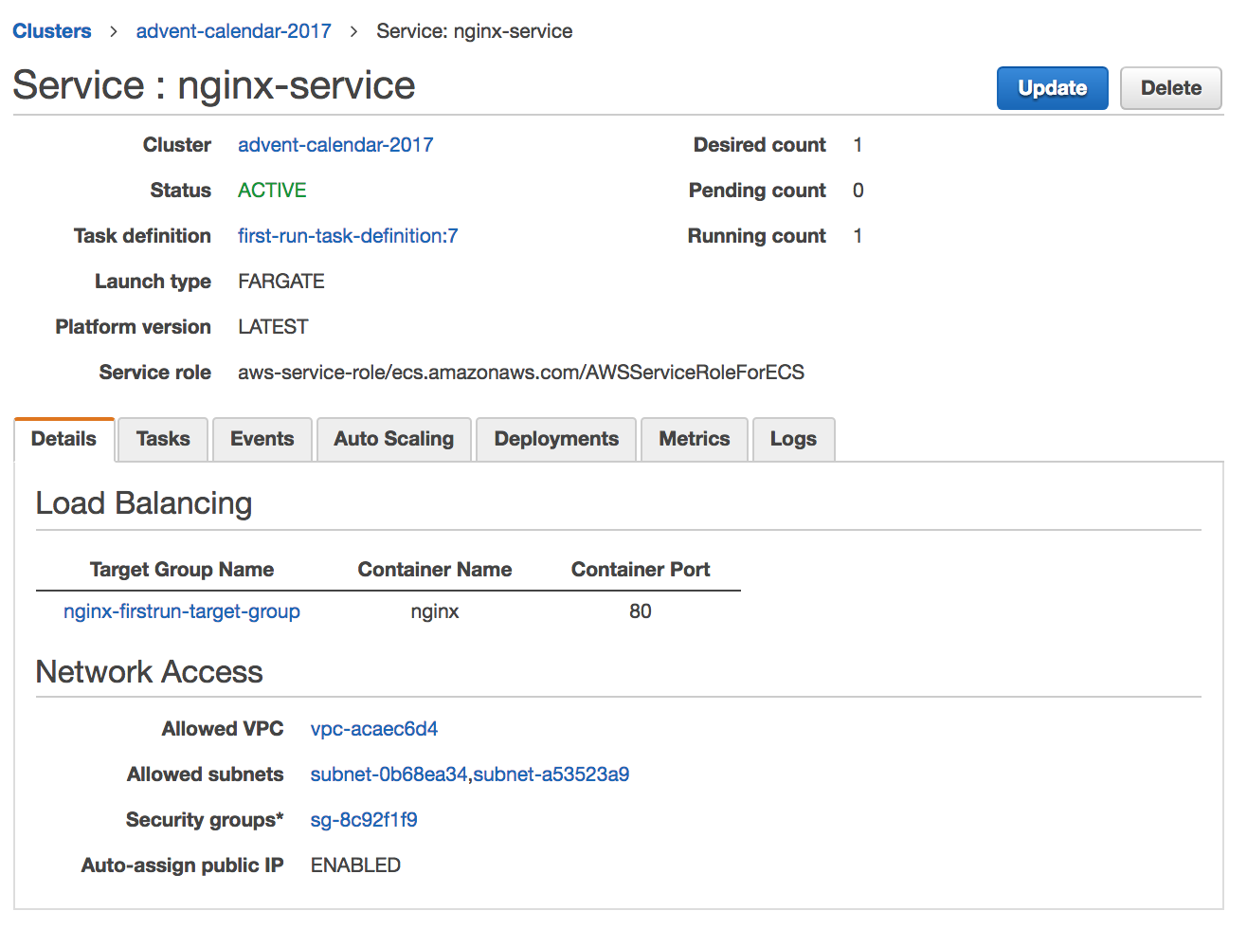Show the Auto Scaling tab
Screen dimensions: 1247x929
coord(393,439)
